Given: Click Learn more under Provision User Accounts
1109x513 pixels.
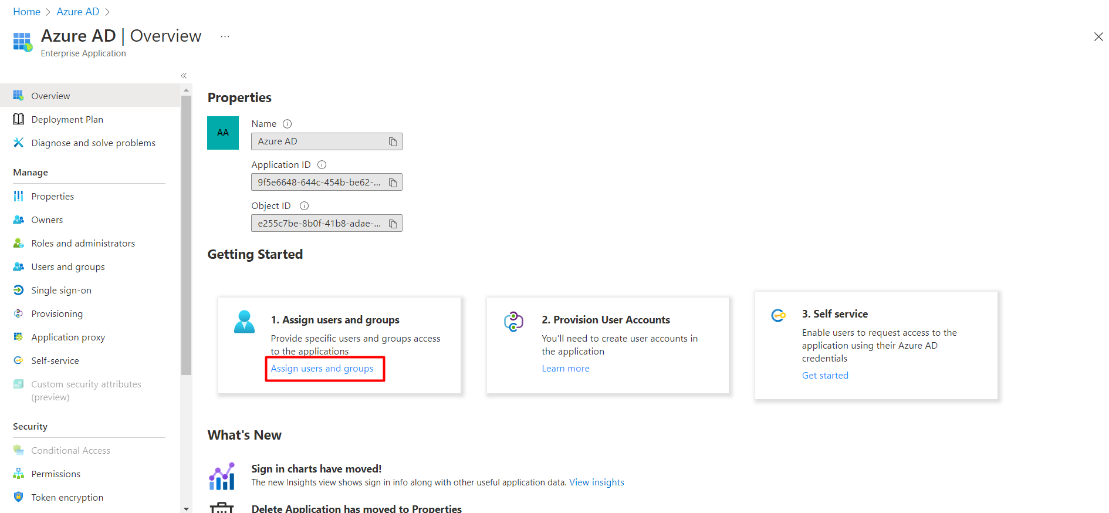Looking at the screenshot, I should 566,369.
